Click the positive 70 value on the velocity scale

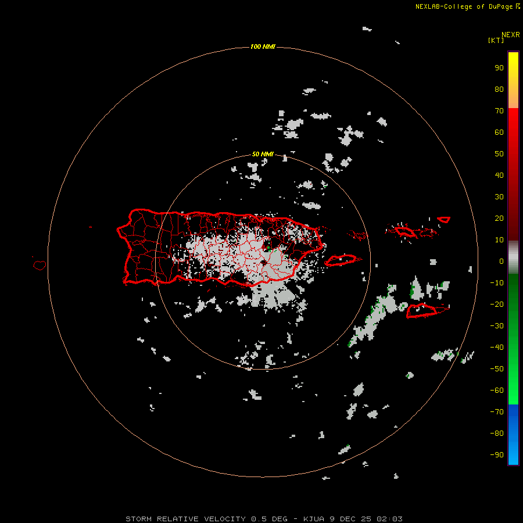tap(499, 111)
